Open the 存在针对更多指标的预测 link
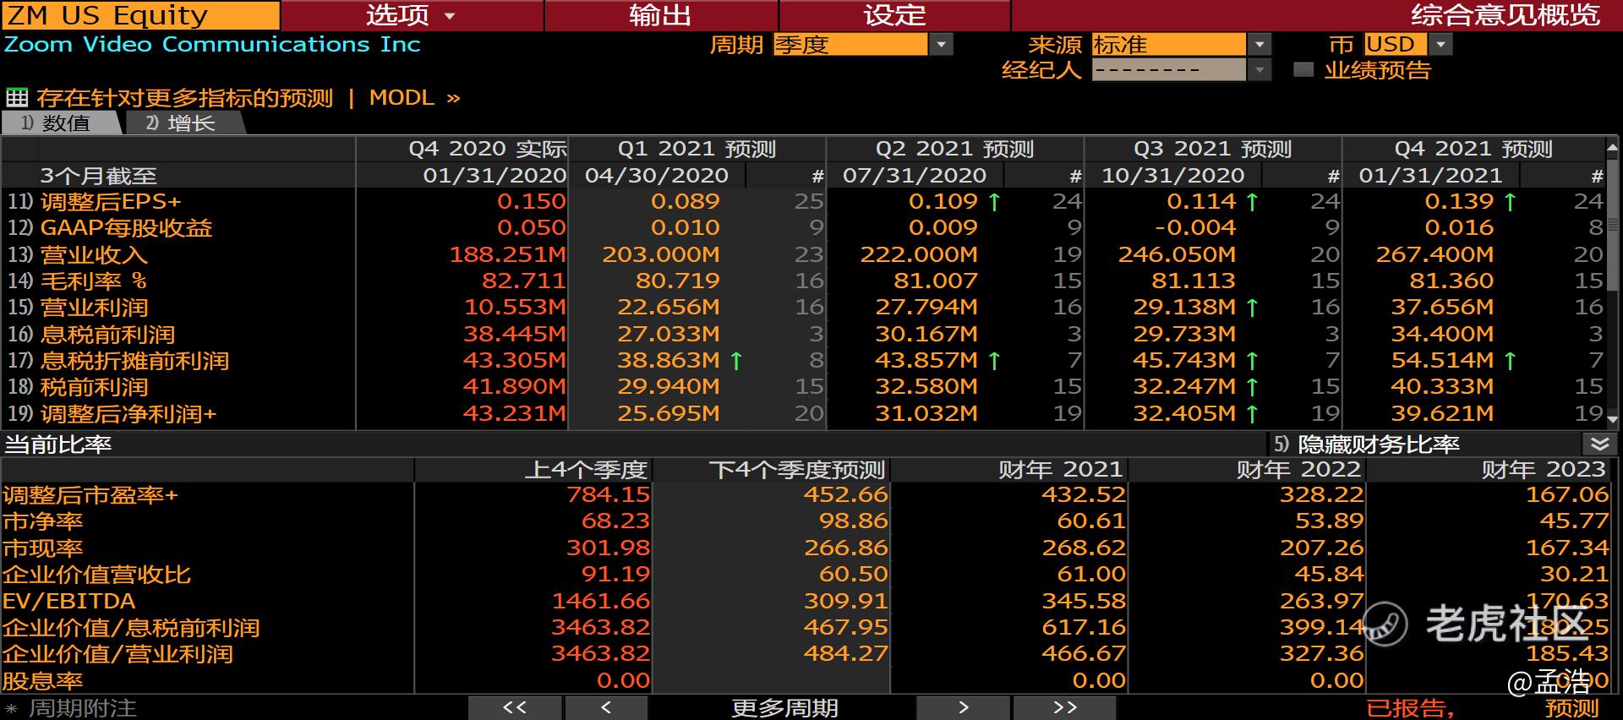Screen dimensions: 1623x720 coord(184,98)
